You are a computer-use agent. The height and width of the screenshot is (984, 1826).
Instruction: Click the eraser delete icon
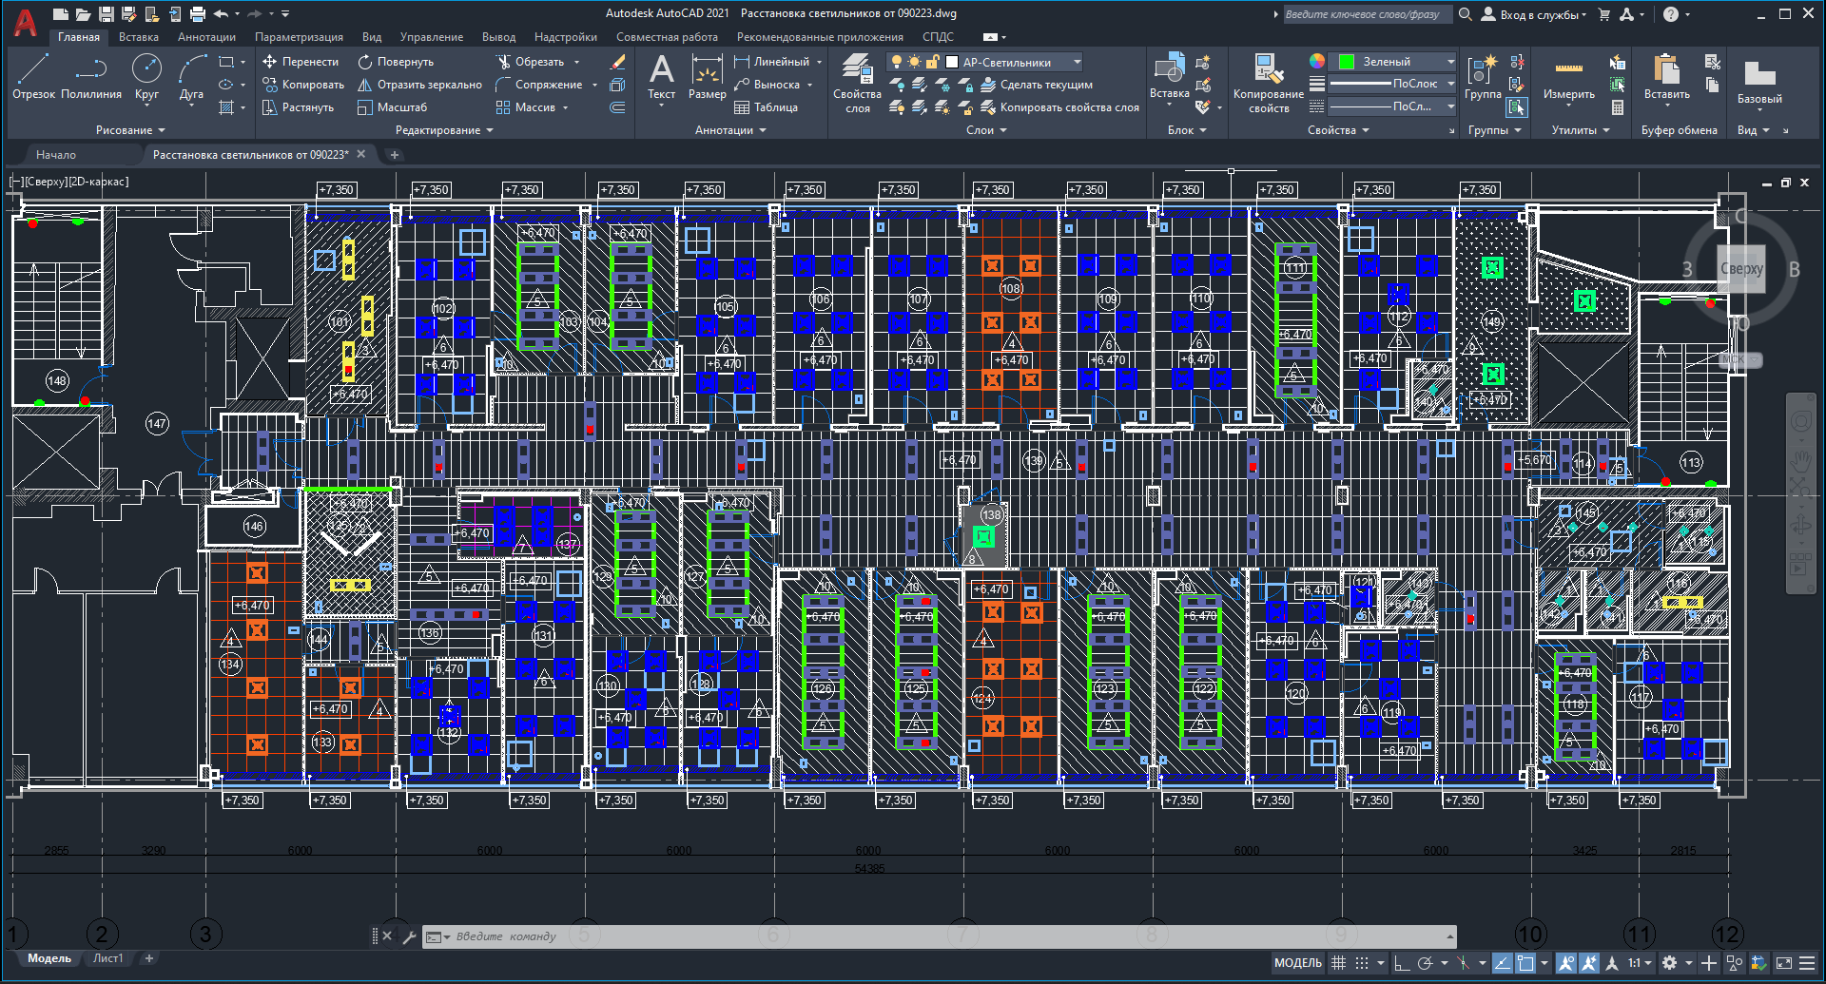(x=617, y=62)
